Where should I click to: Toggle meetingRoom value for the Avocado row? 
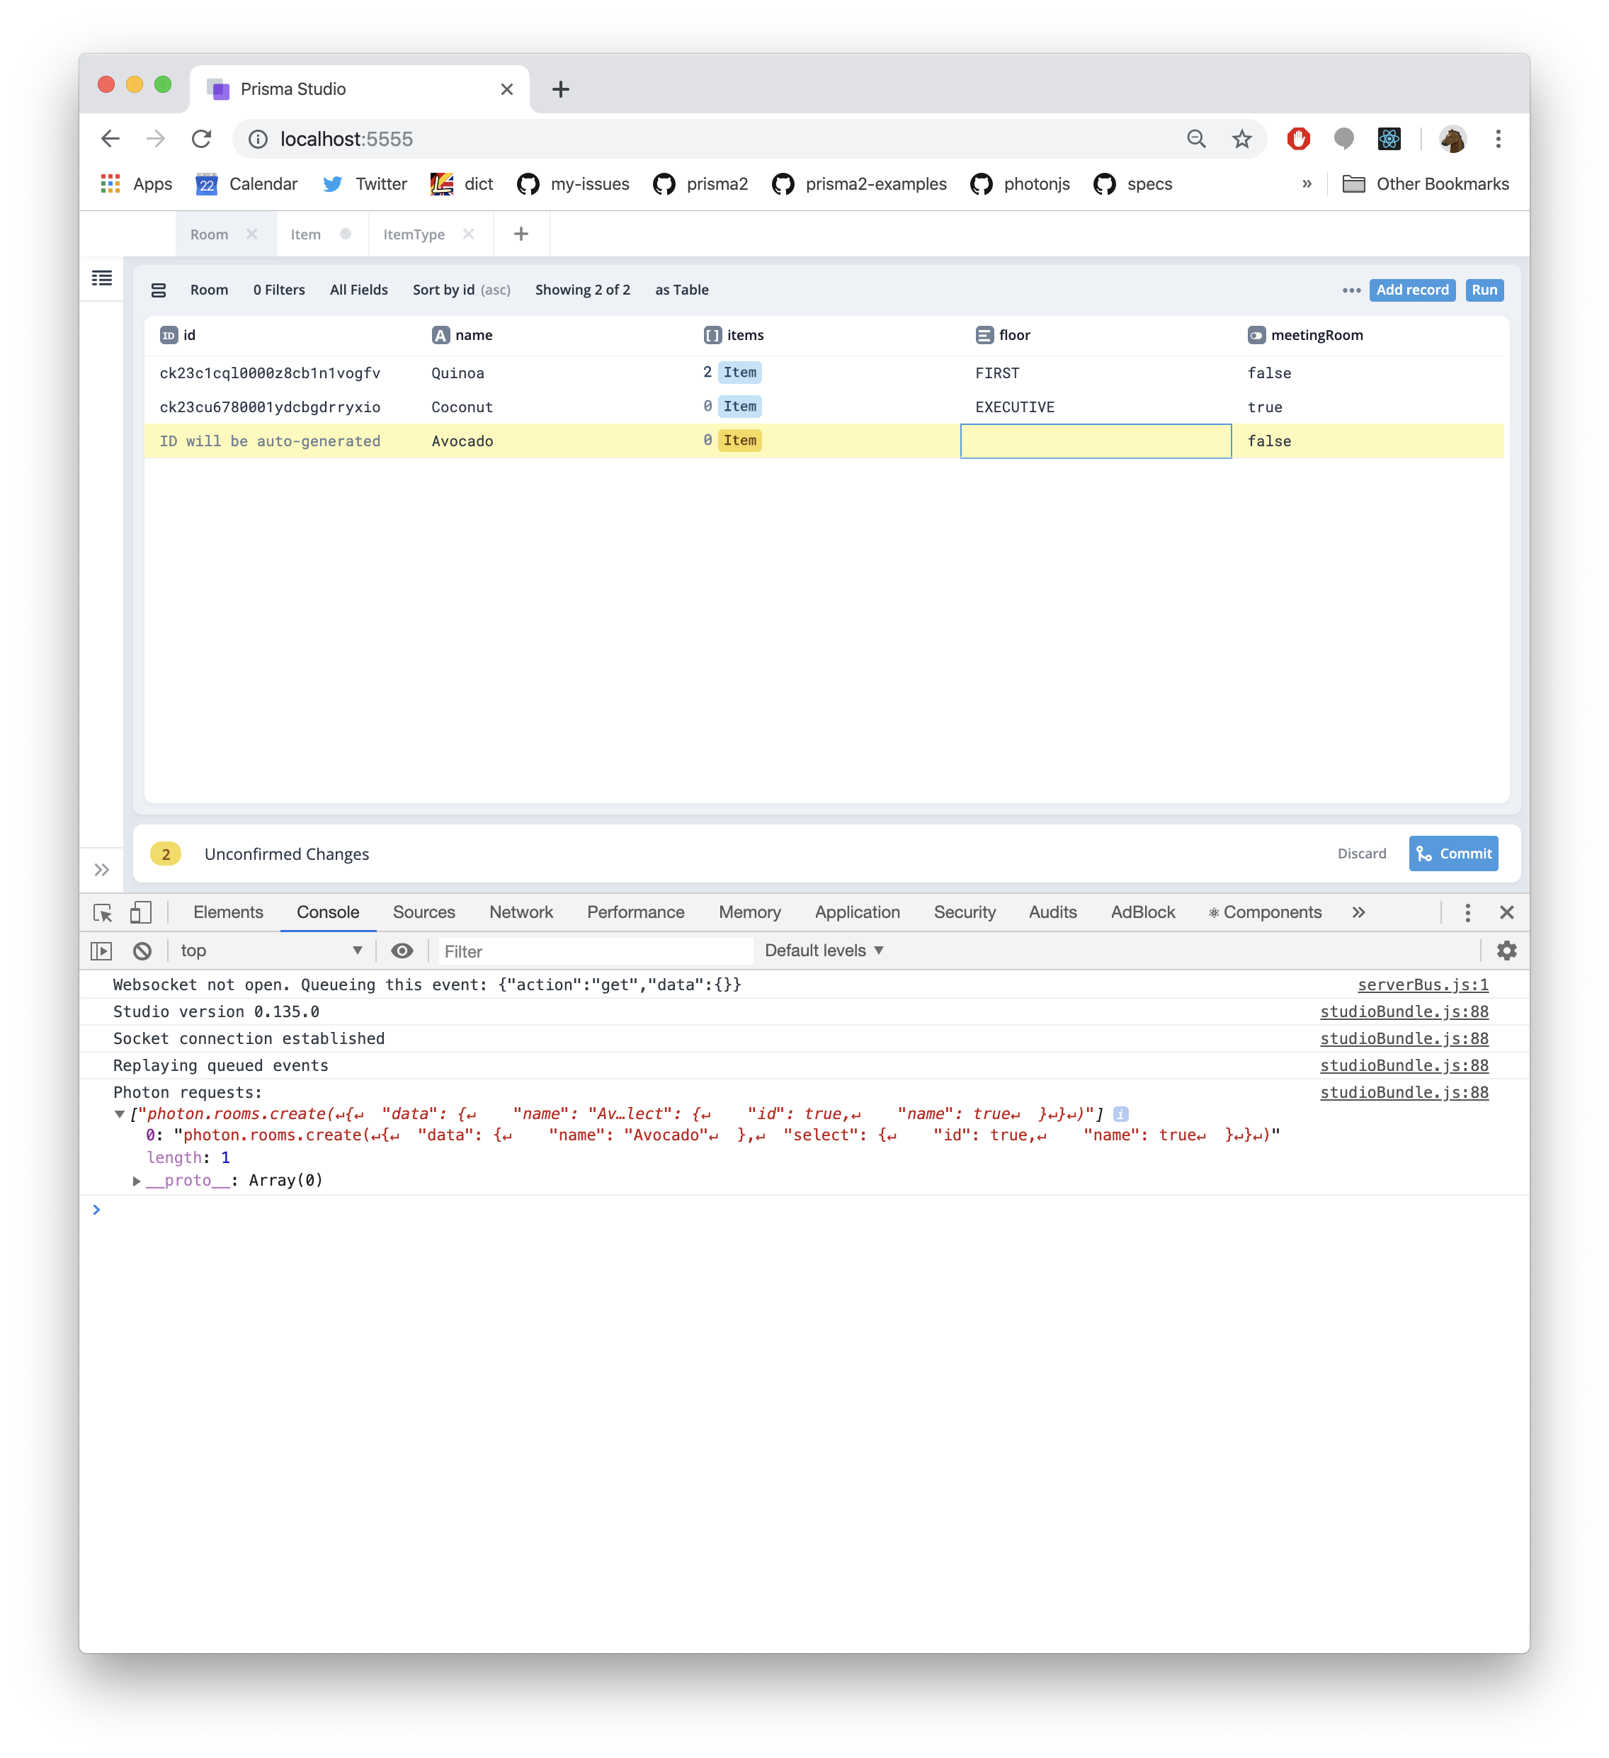click(1270, 441)
